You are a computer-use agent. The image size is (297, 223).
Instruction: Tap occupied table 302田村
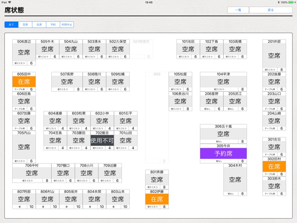coord(274,167)
